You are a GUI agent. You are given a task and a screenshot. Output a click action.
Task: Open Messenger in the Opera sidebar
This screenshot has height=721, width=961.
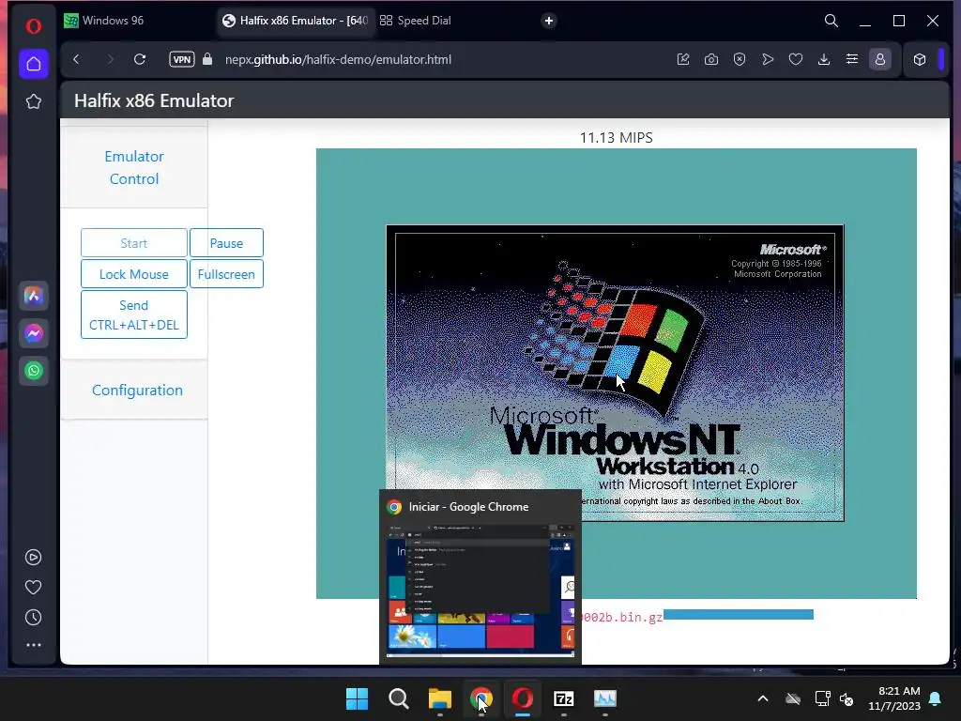(x=34, y=333)
